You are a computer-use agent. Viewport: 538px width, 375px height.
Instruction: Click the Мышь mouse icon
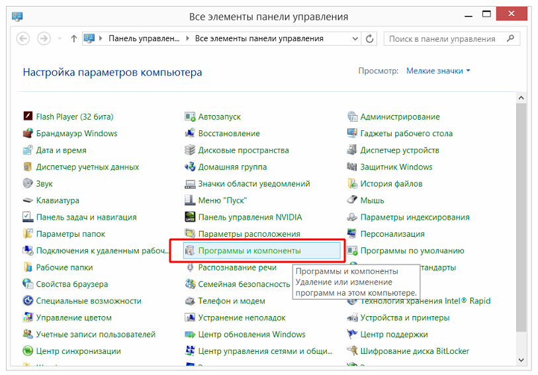coord(352,200)
